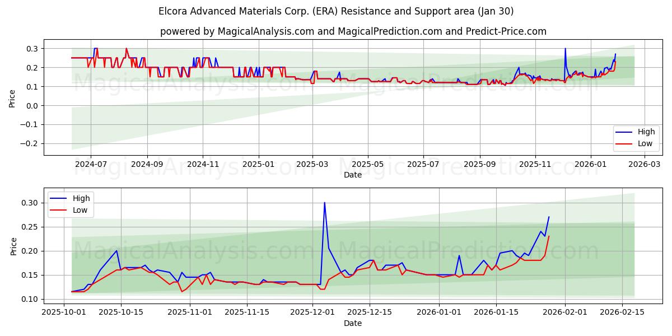Click the 'Date' axis label under bottom chart
Image resolution: width=672 pixels, height=336 pixels.
click(x=353, y=323)
